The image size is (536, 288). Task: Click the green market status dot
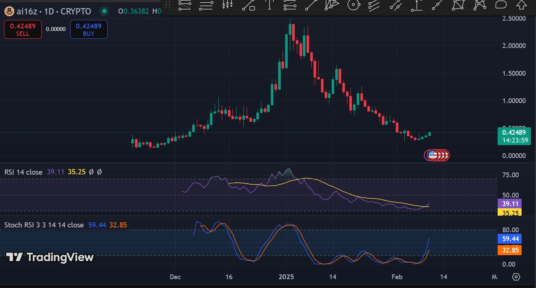(x=104, y=11)
